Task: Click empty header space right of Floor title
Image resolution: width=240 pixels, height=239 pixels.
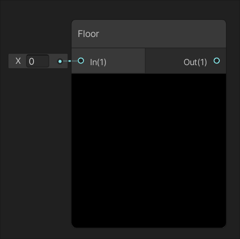Action: tap(162, 34)
